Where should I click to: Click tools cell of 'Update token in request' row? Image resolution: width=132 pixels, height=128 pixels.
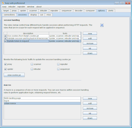point(65,41)
